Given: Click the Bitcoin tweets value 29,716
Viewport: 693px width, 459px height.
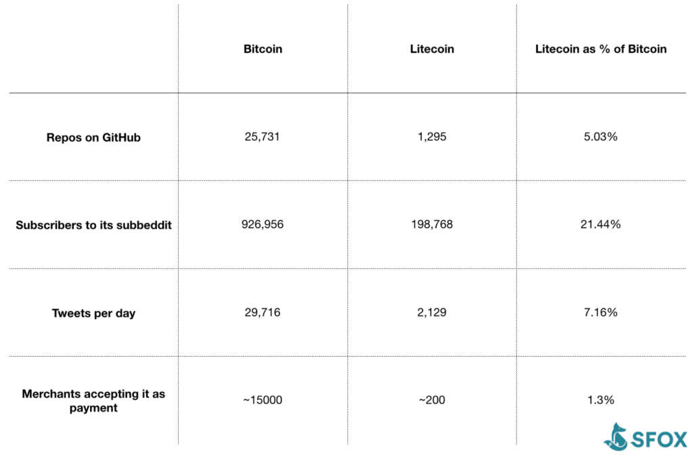Looking at the screenshot, I should 262,312.
